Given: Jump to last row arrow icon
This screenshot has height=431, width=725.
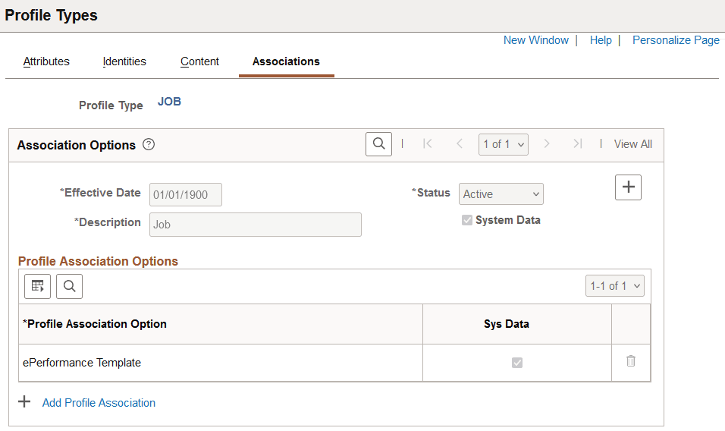Looking at the screenshot, I should (x=578, y=143).
